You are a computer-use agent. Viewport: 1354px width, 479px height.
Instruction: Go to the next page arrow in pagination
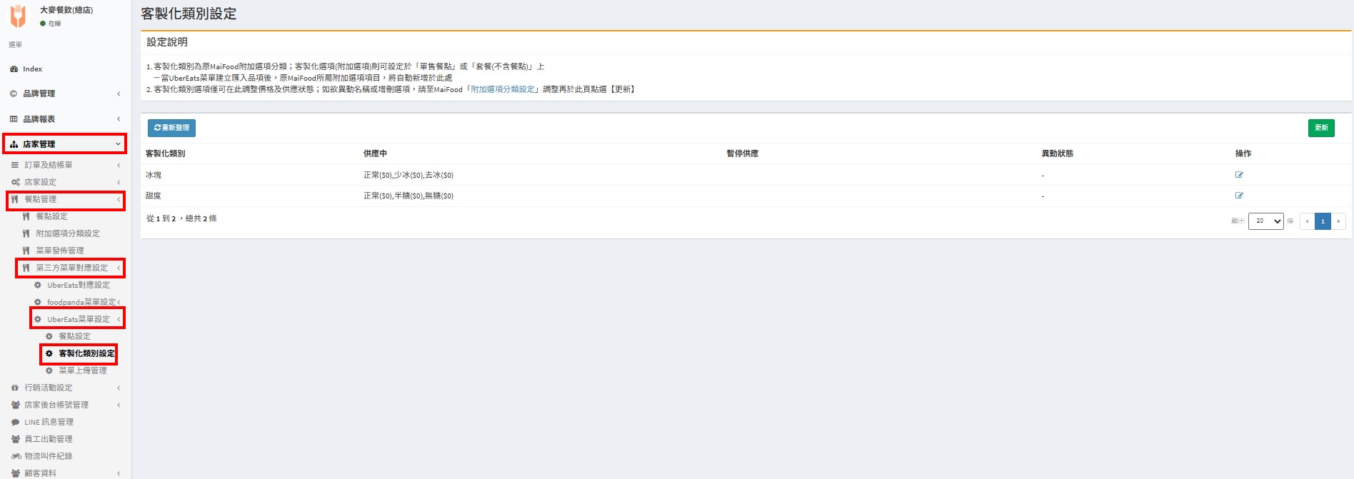click(x=1338, y=221)
